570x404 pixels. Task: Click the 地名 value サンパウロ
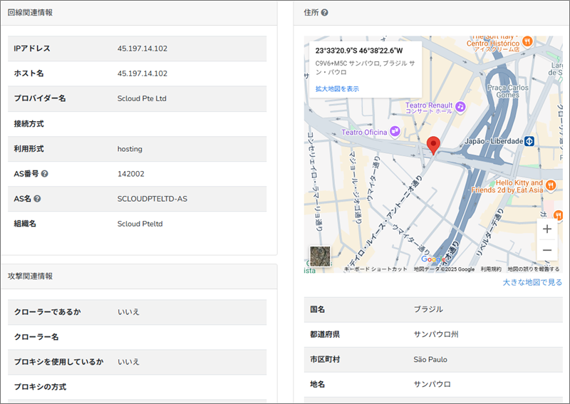[432, 384]
